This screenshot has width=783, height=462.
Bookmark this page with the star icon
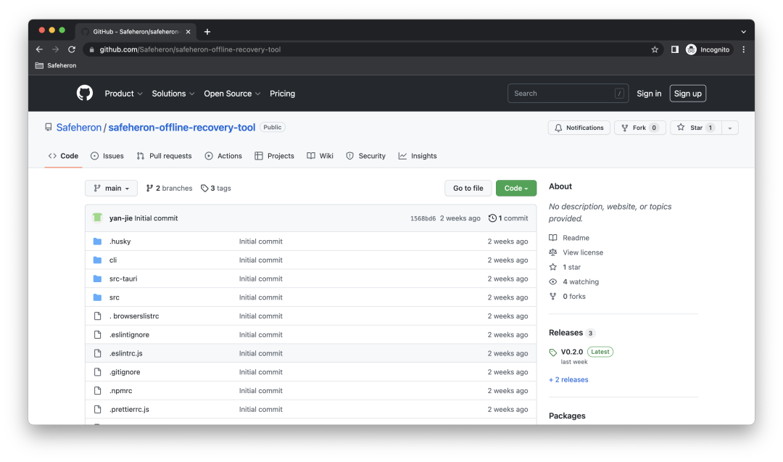655,49
